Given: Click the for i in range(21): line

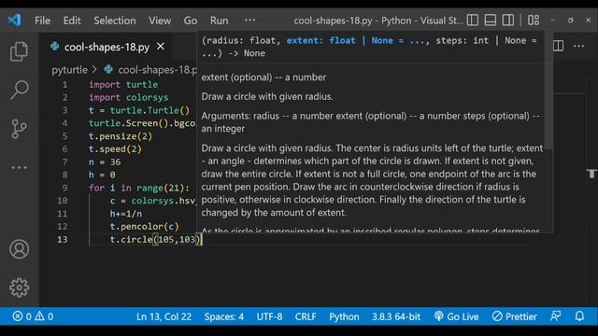Looking at the screenshot, I should (x=139, y=188).
